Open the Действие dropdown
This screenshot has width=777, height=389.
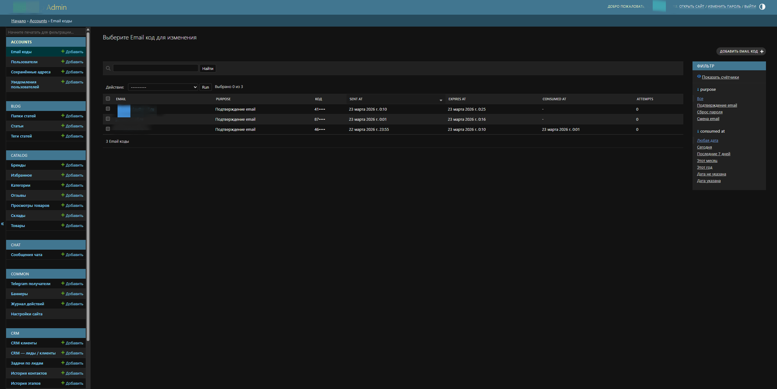pyautogui.click(x=163, y=87)
